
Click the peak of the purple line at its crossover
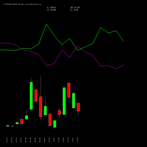[77, 46]
